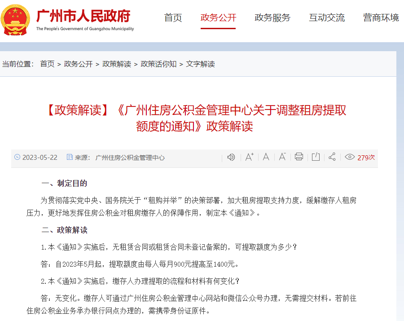
Task: Click 文字解读 breadcrumb link
Action: coord(201,64)
